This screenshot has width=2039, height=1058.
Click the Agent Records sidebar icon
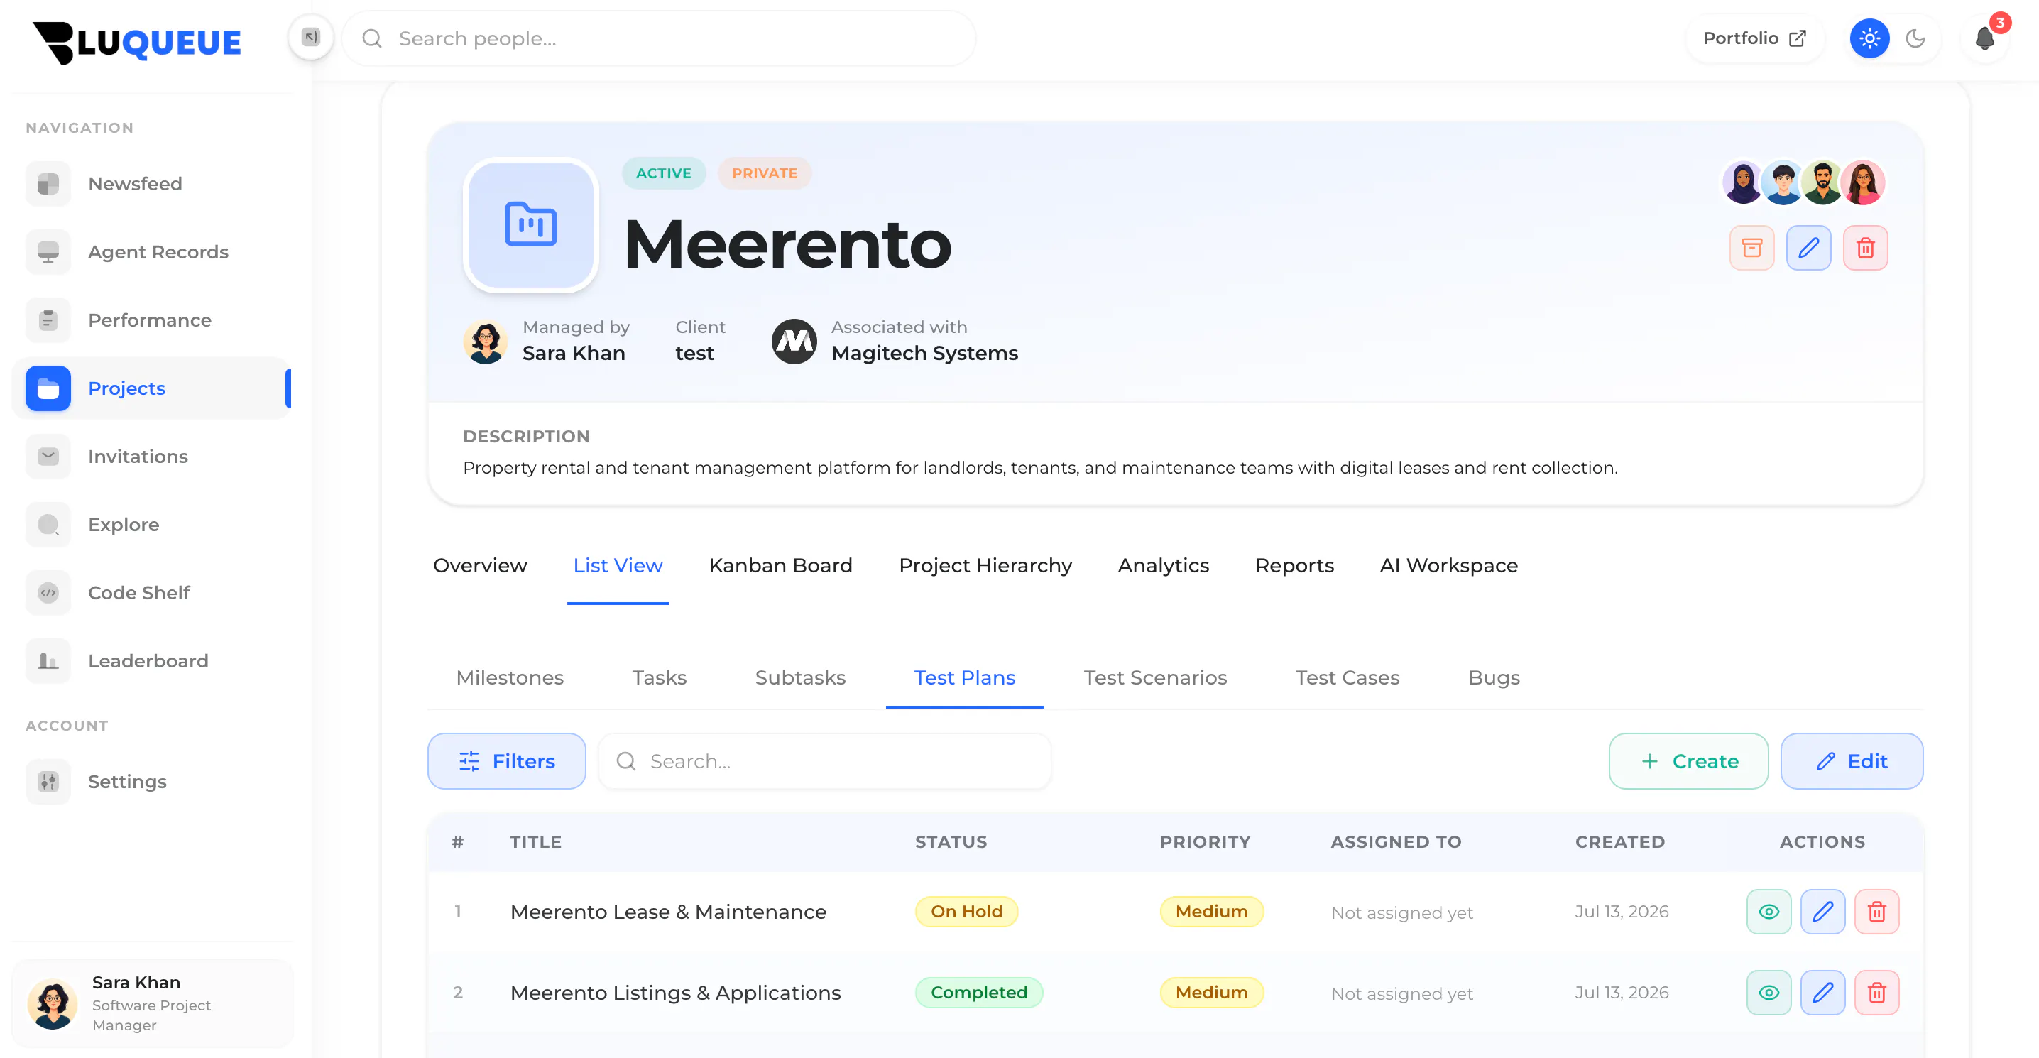pyautogui.click(x=48, y=252)
